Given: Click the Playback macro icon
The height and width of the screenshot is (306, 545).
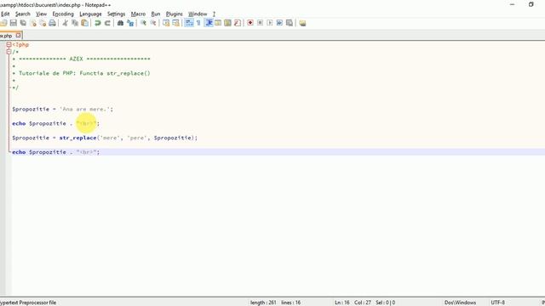Looking at the screenshot, I should point(270,23).
